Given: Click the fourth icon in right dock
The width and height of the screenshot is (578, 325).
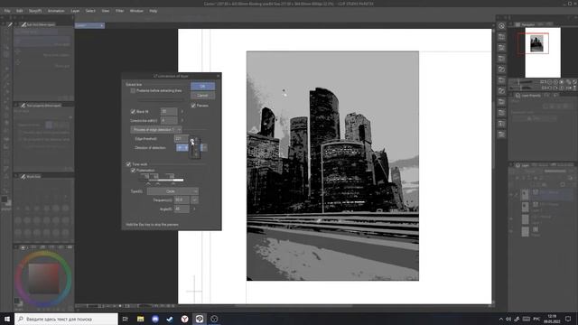Looking at the screenshot, I should [502, 59].
